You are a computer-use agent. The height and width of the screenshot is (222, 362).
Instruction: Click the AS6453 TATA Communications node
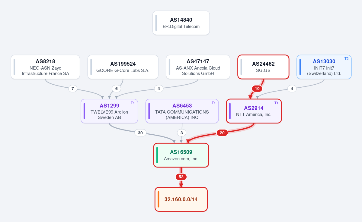tap(182, 111)
